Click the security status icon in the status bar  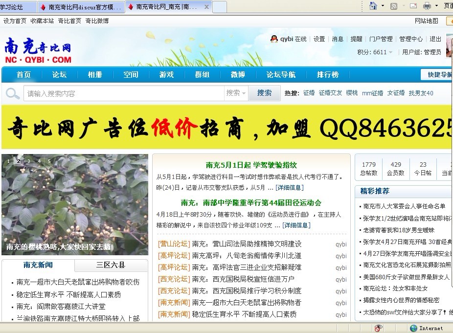[x=378, y=328]
